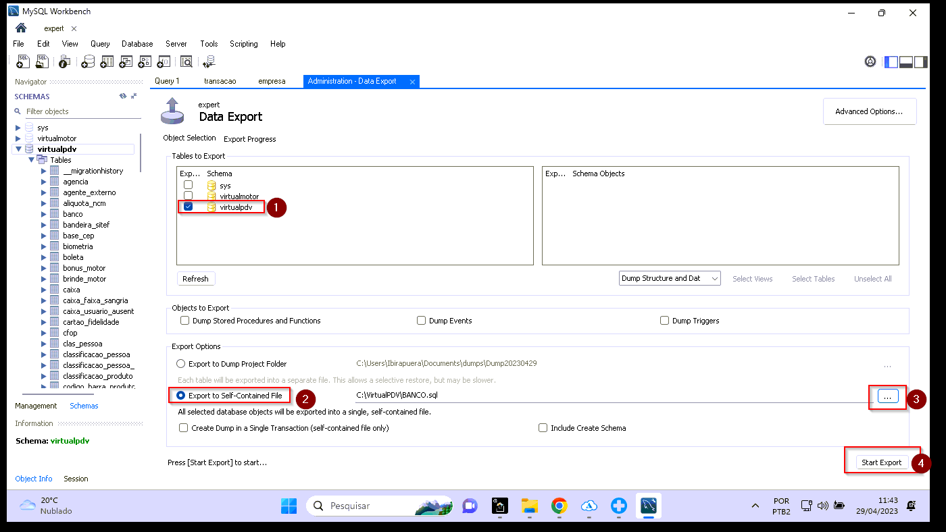Go to the Workbench home screen icon
Viewport: 946px width, 532px height.
click(x=21, y=28)
